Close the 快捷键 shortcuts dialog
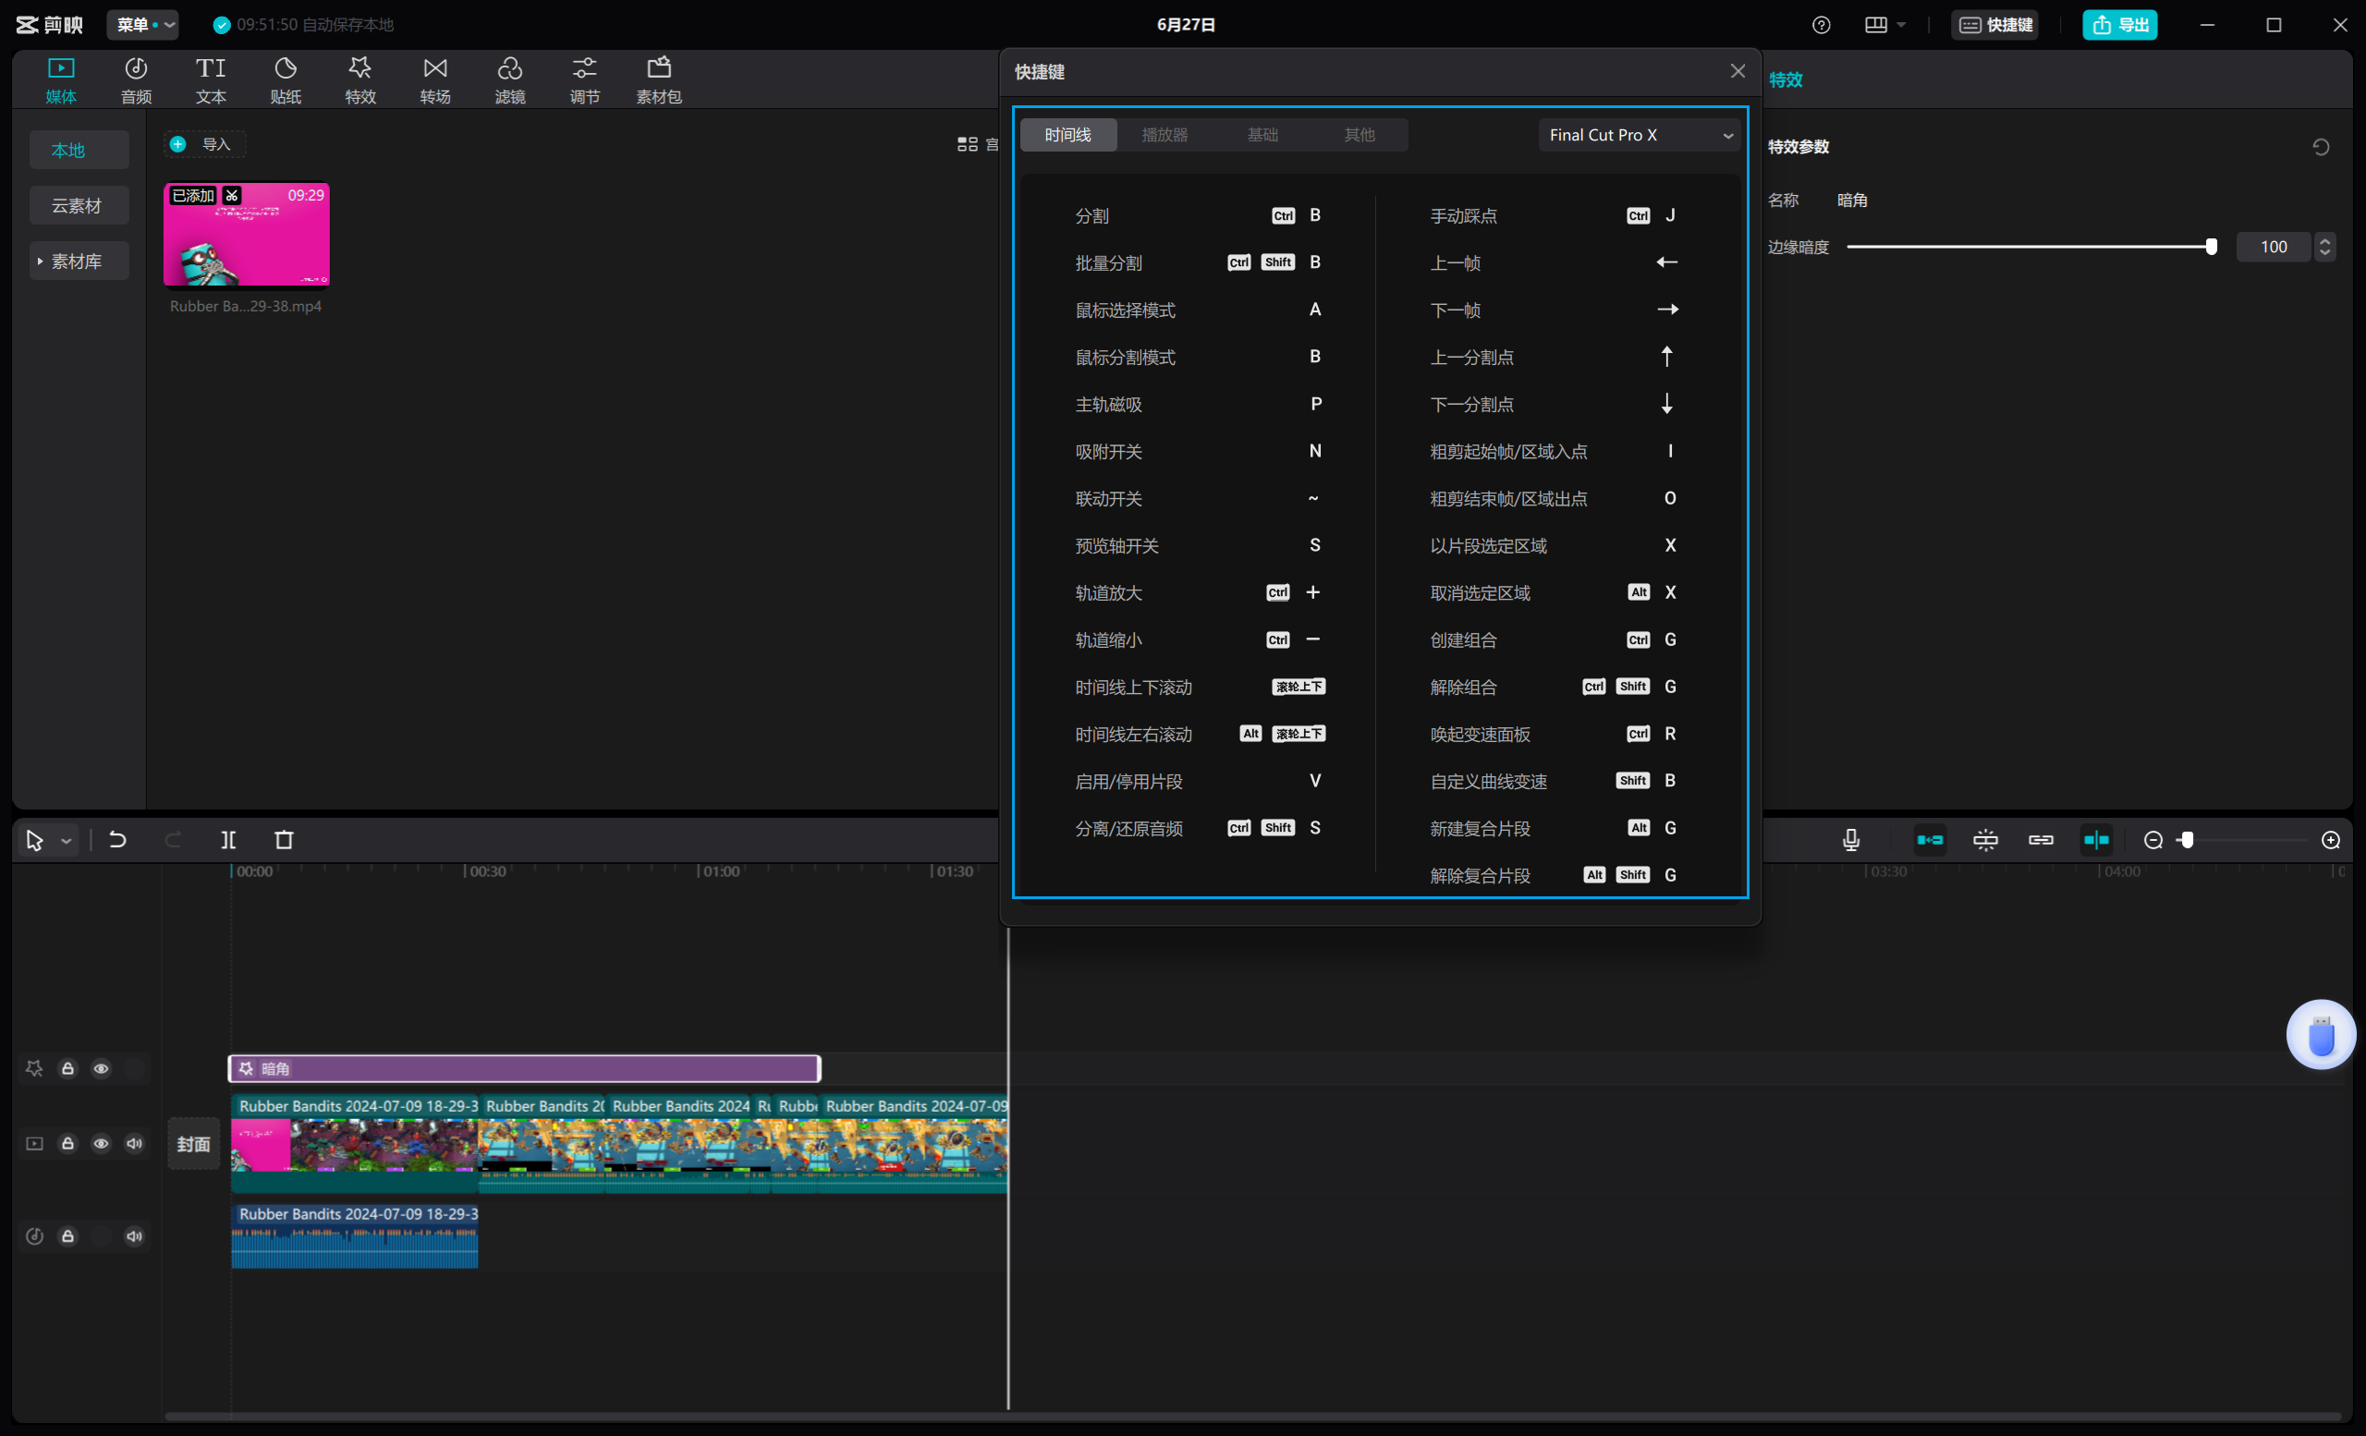 (x=1738, y=71)
